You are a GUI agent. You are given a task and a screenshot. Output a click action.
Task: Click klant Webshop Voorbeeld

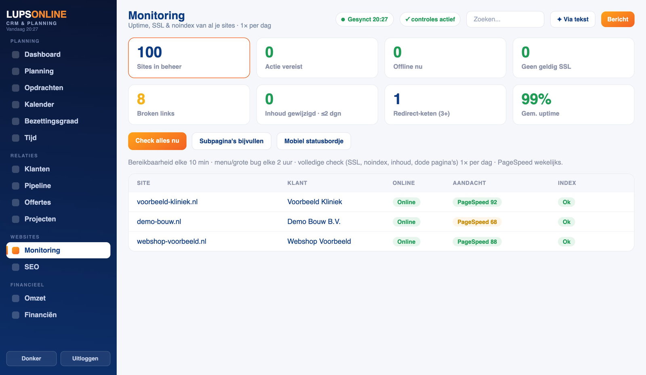(319, 241)
